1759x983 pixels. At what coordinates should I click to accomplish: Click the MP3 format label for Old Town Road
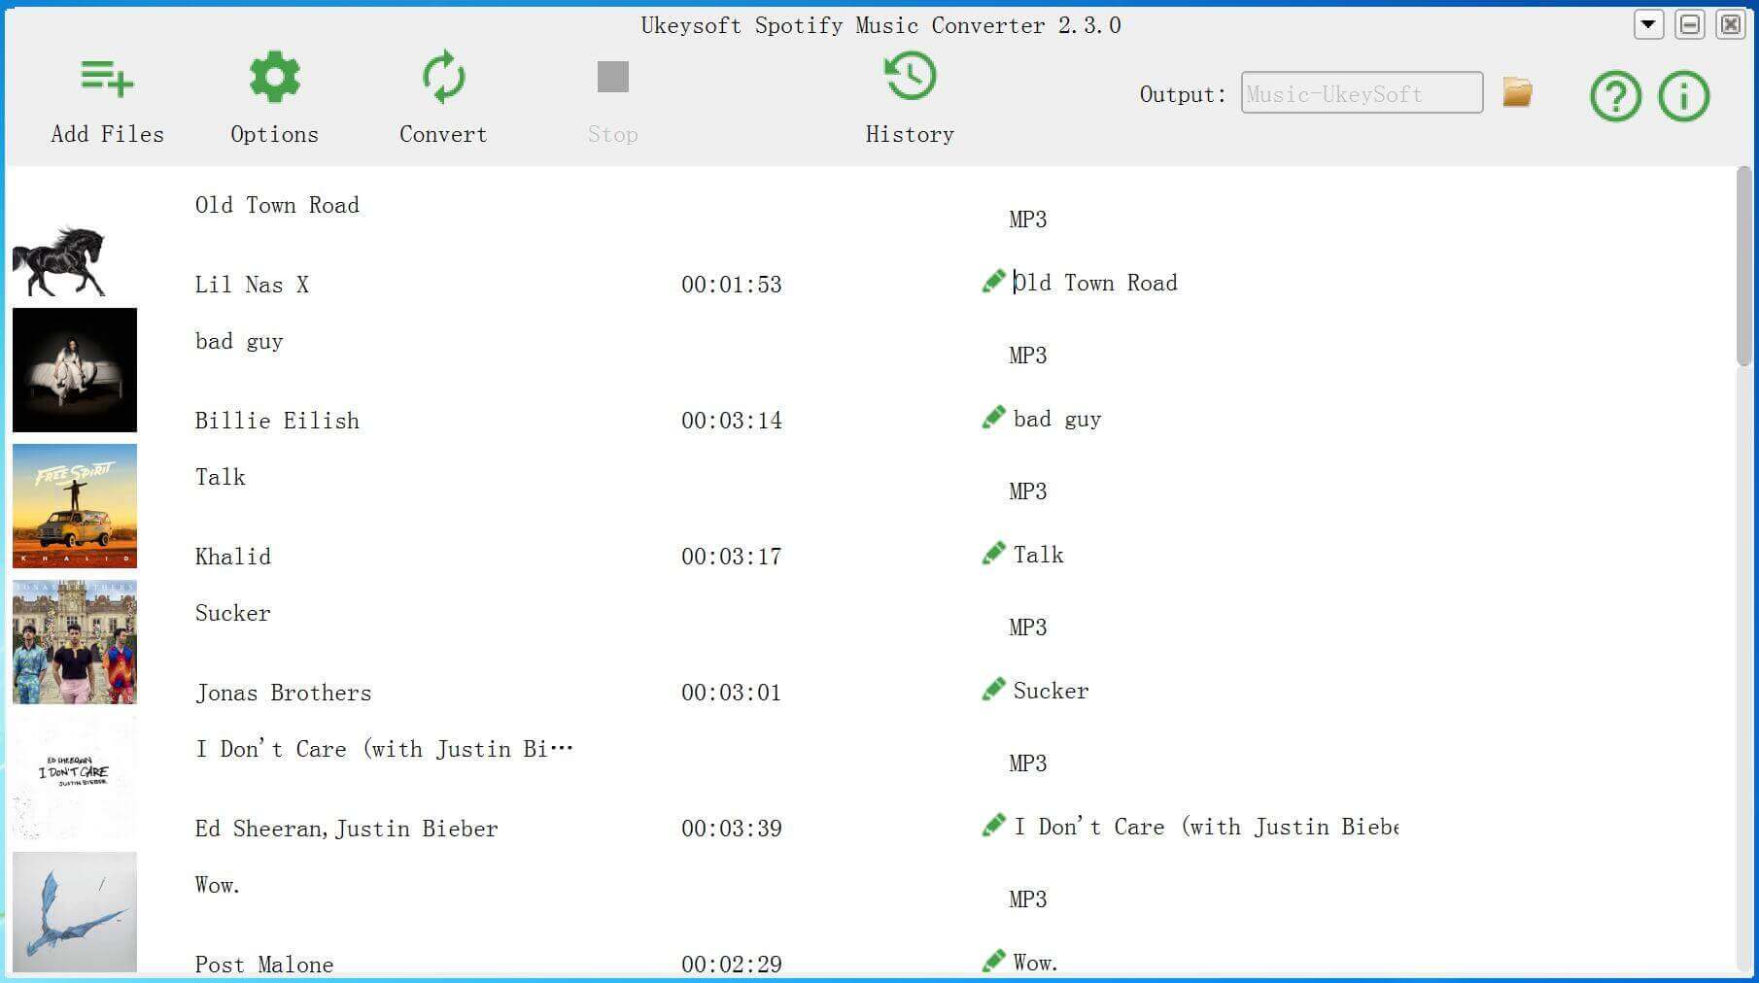(x=1027, y=220)
